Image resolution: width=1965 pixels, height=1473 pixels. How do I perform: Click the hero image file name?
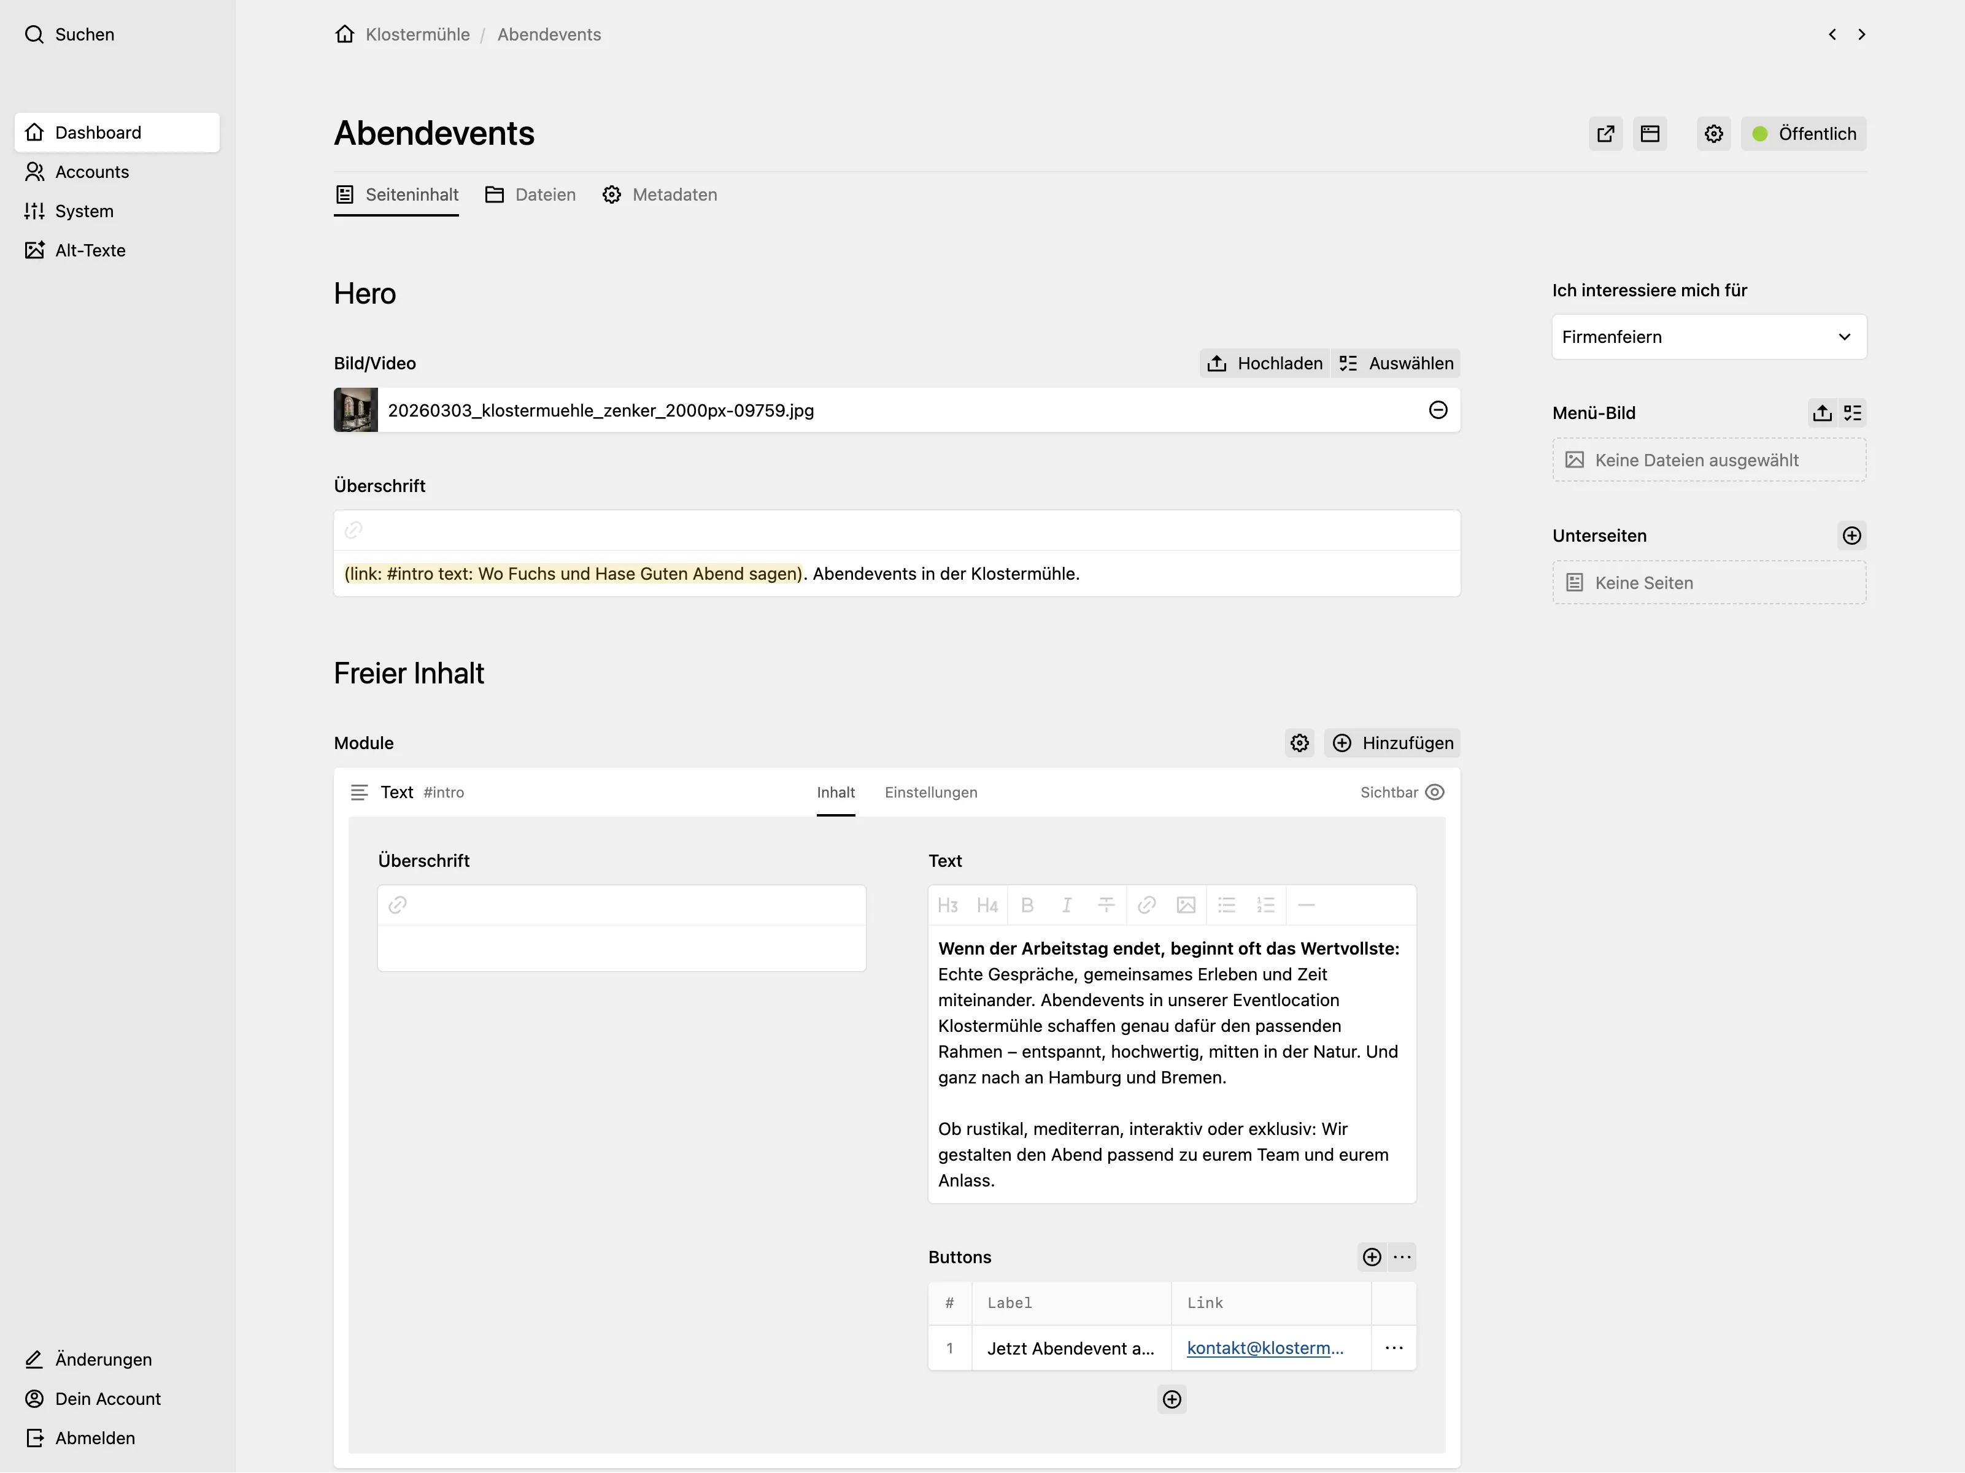coord(601,410)
